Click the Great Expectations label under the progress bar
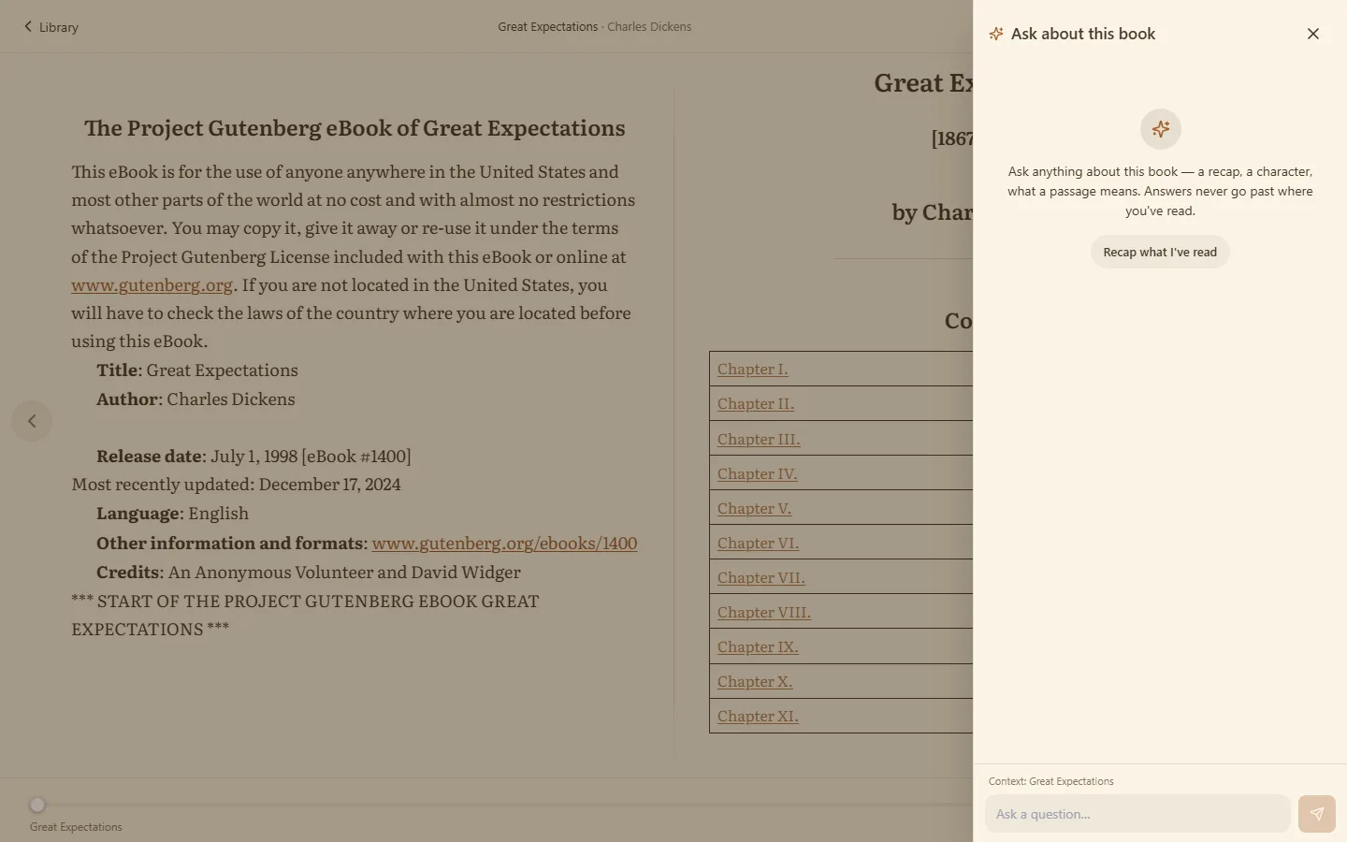Viewport: 1347px width, 842px height. 76,827
